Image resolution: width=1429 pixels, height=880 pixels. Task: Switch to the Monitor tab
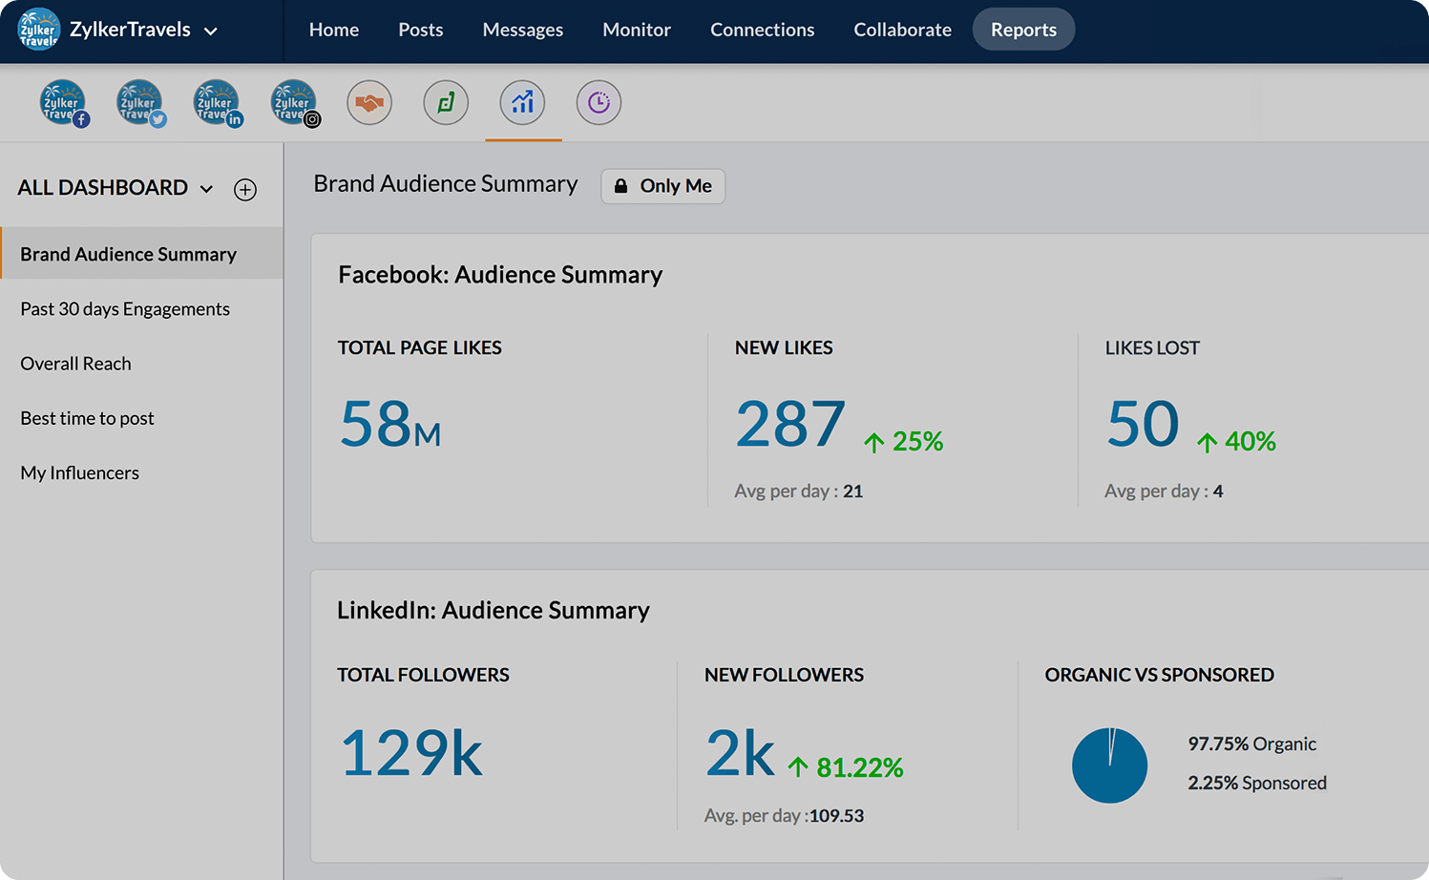(637, 30)
